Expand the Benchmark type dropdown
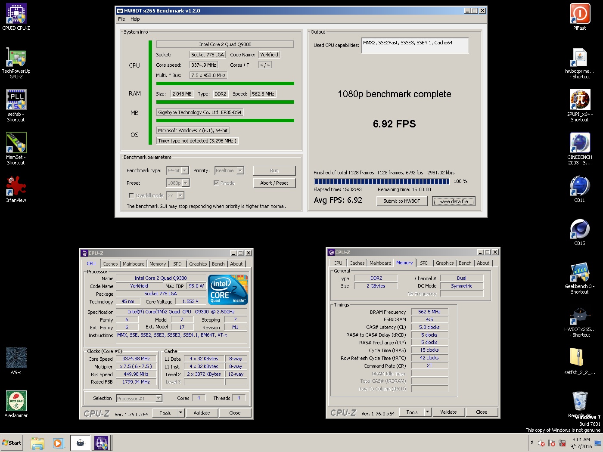The width and height of the screenshot is (603, 452). 184,170
